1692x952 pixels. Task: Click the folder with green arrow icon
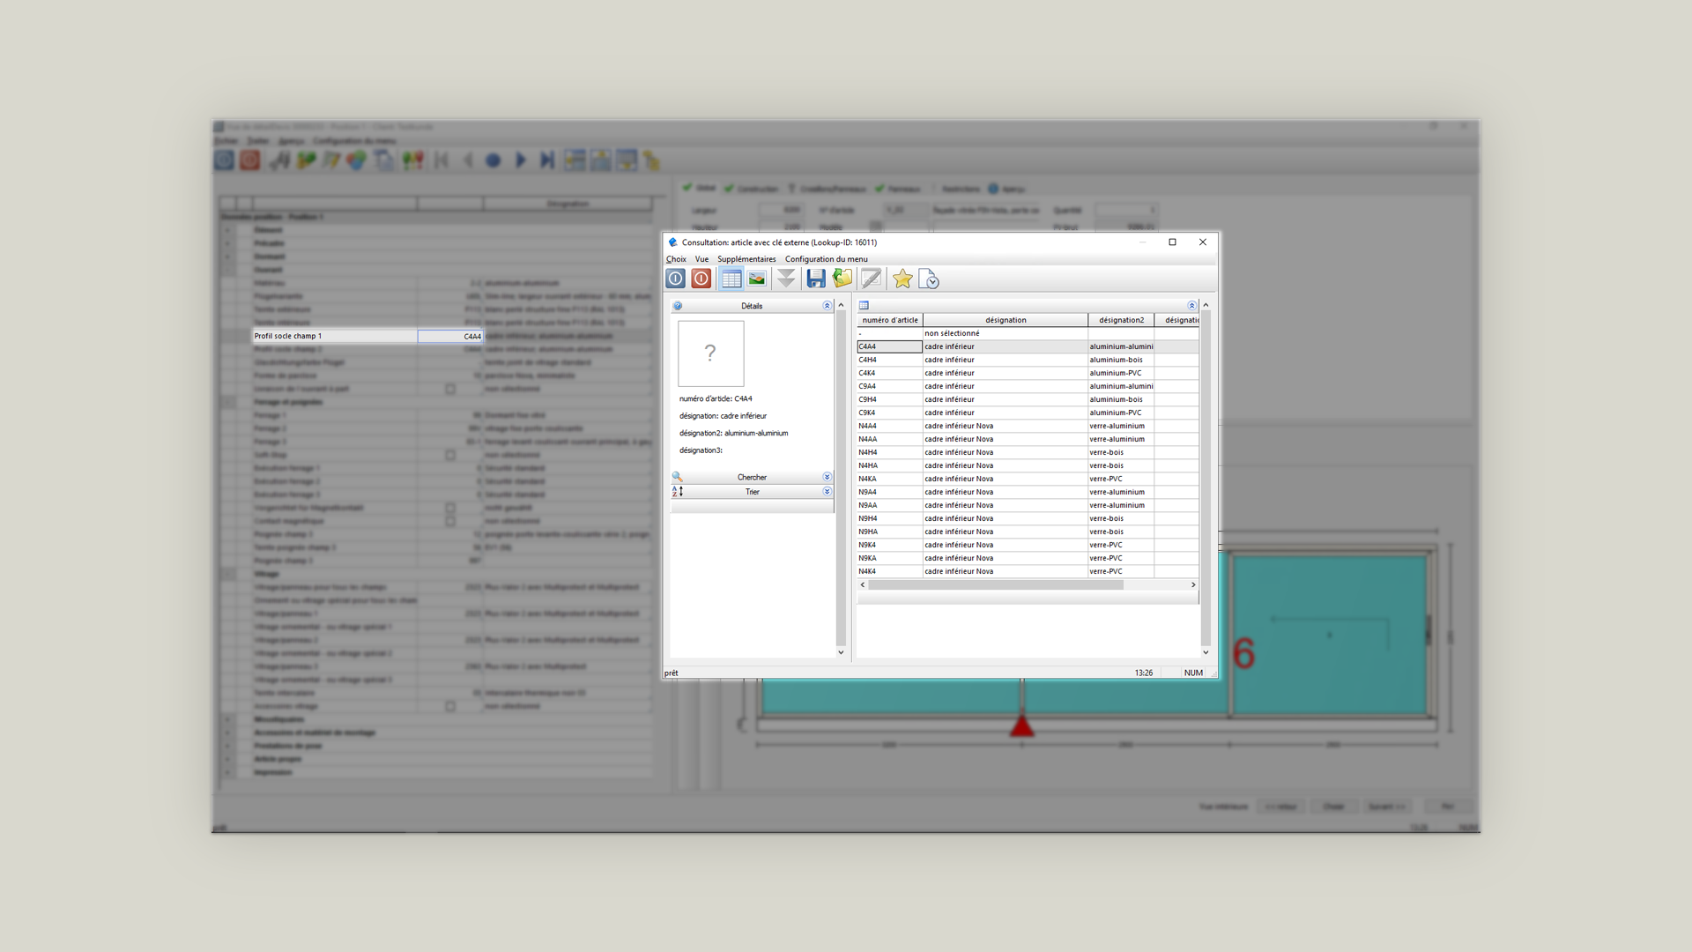pos(842,279)
